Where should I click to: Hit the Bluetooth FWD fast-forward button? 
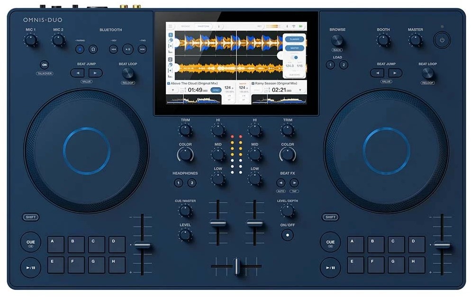pyautogui.click(x=142, y=49)
